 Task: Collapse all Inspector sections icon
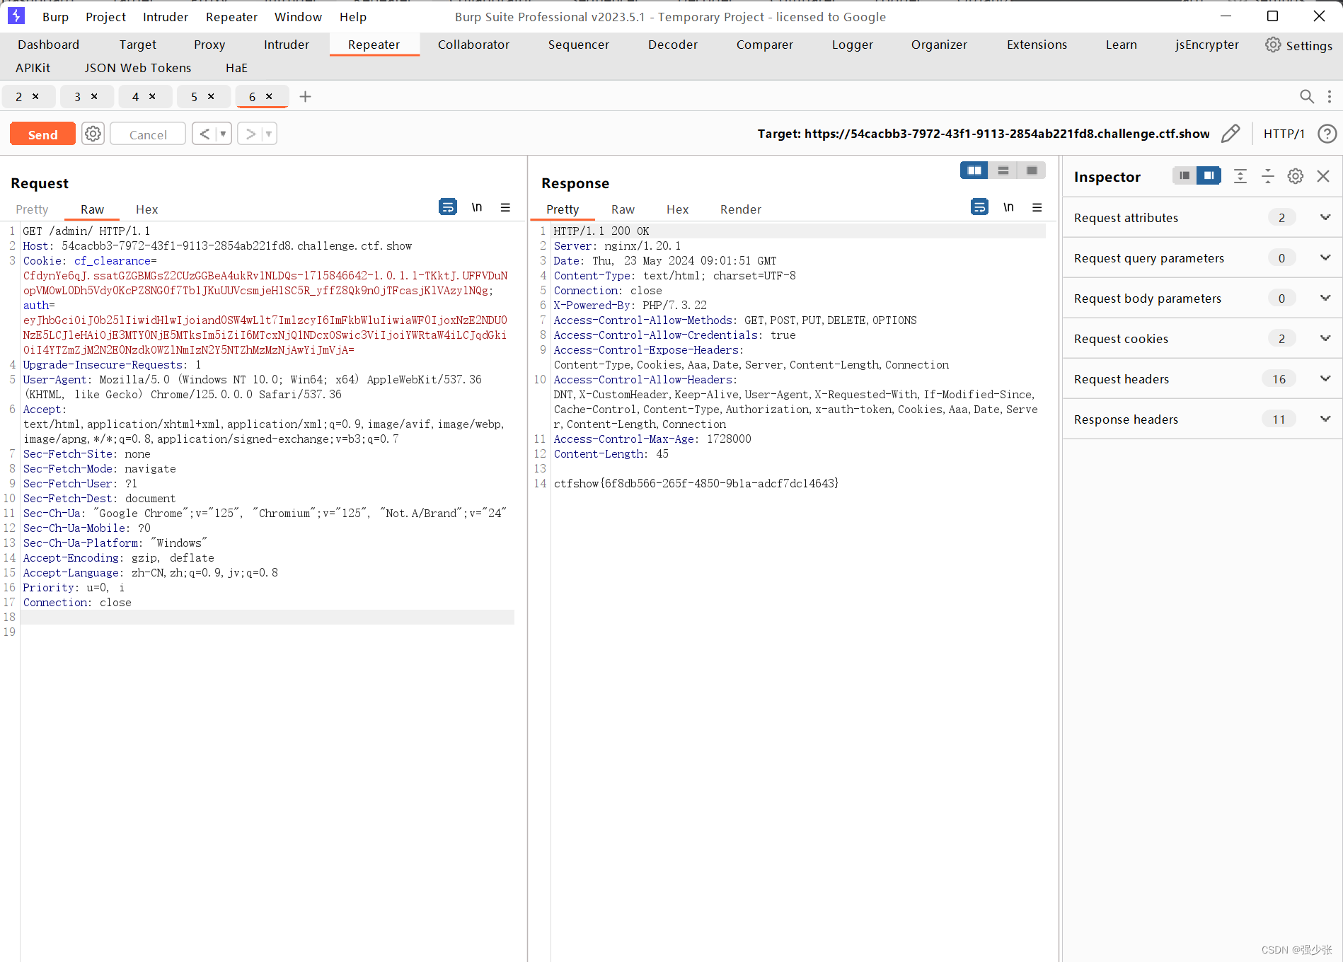(1268, 176)
